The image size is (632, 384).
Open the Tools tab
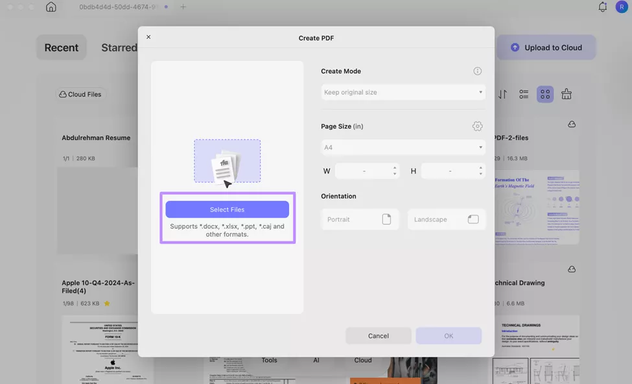click(x=269, y=359)
